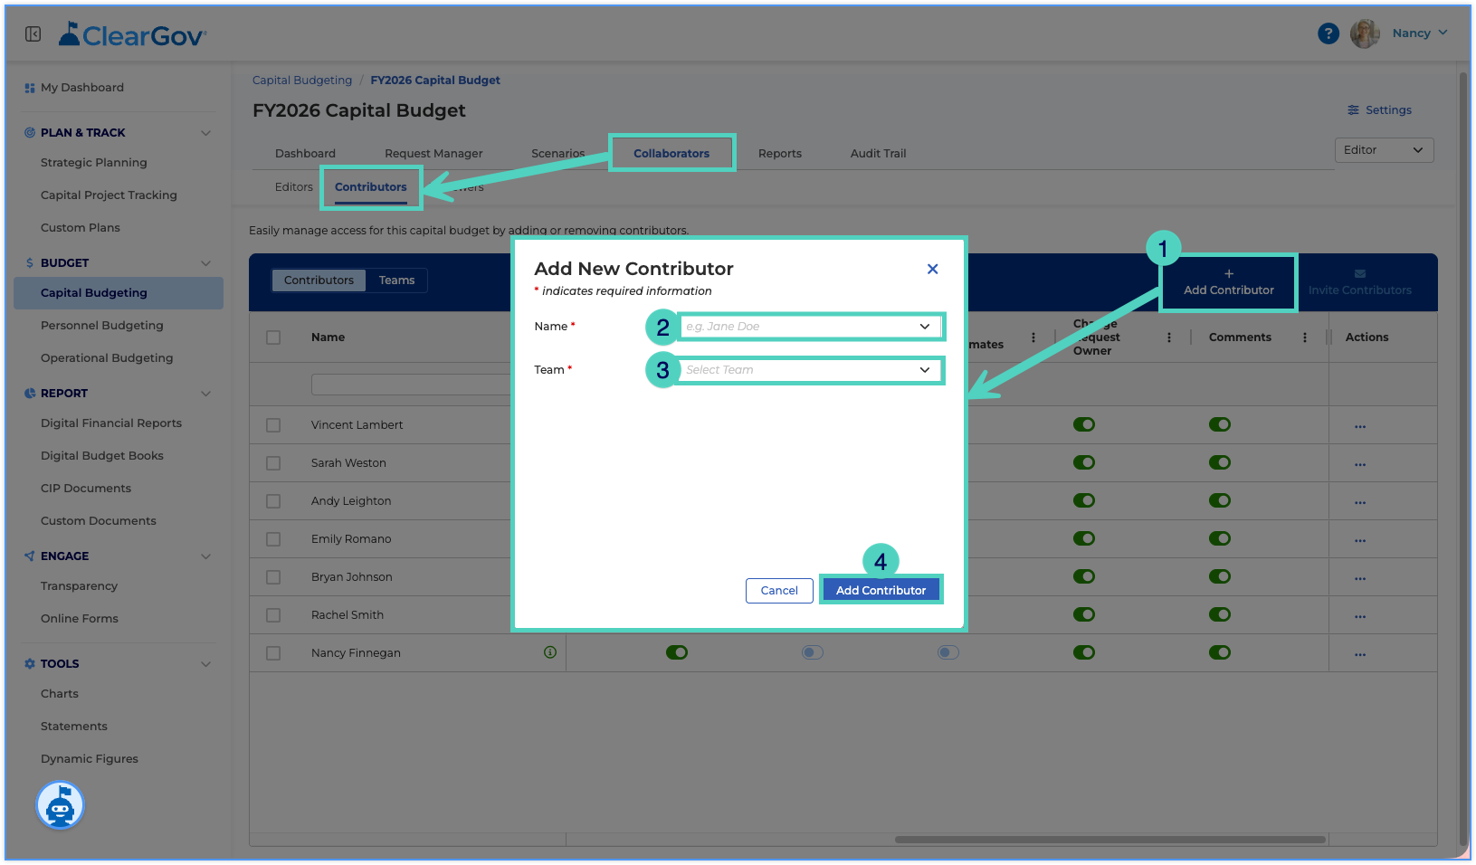
Task: Open the Reports tab
Action: [780, 154]
